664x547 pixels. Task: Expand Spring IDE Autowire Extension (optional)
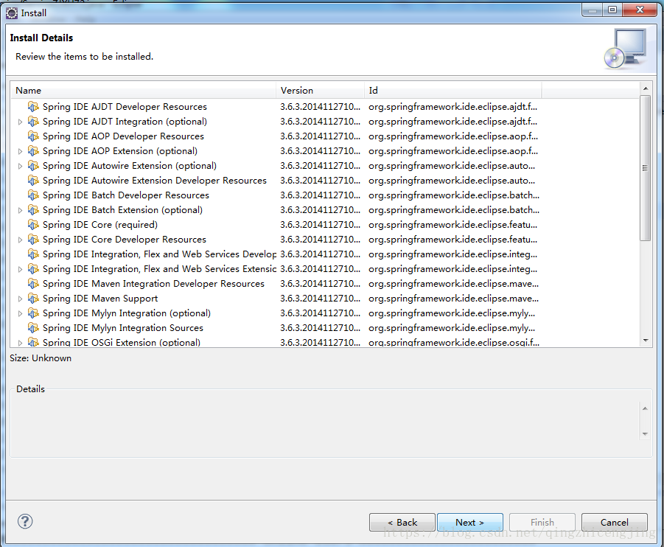(20, 166)
